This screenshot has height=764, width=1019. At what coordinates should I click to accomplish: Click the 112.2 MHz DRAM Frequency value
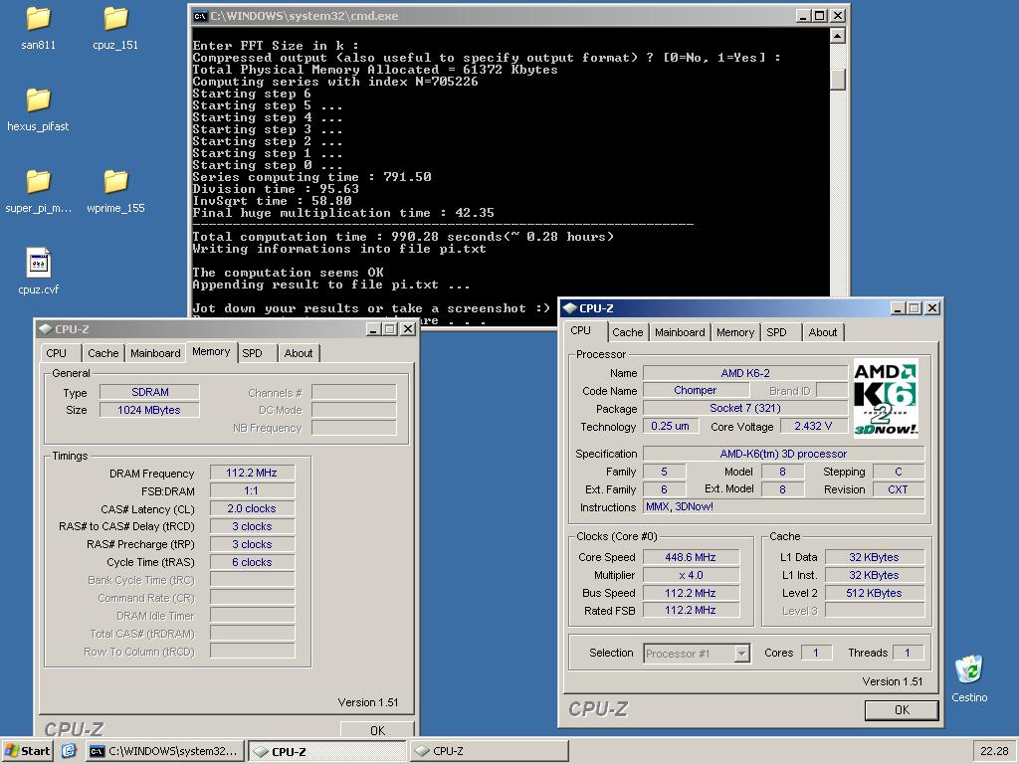[252, 473]
